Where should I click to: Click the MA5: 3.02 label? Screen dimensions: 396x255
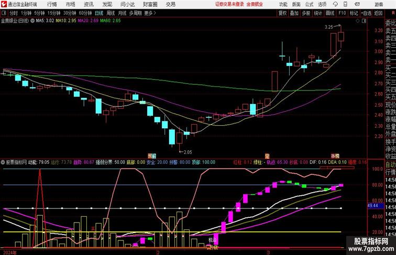(x=45, y=21)
